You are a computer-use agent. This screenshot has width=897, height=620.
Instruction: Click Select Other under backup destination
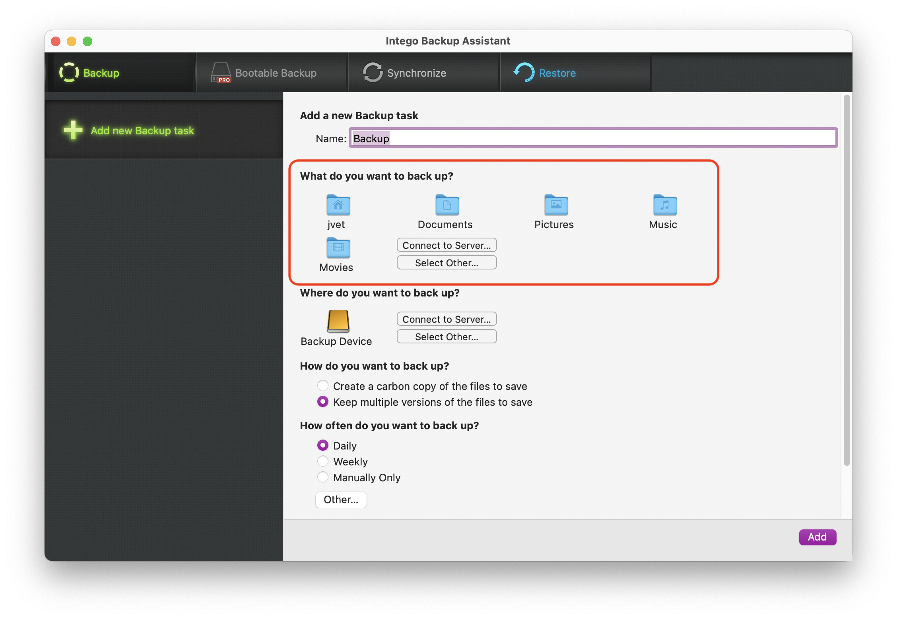(447, 337)
